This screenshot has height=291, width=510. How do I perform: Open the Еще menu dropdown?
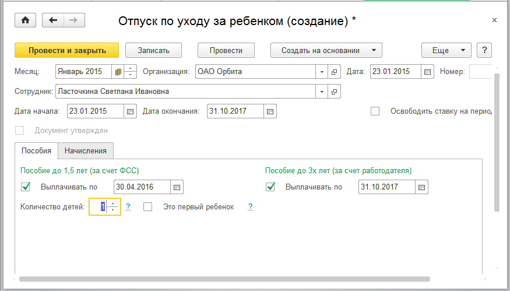(446, 50)
